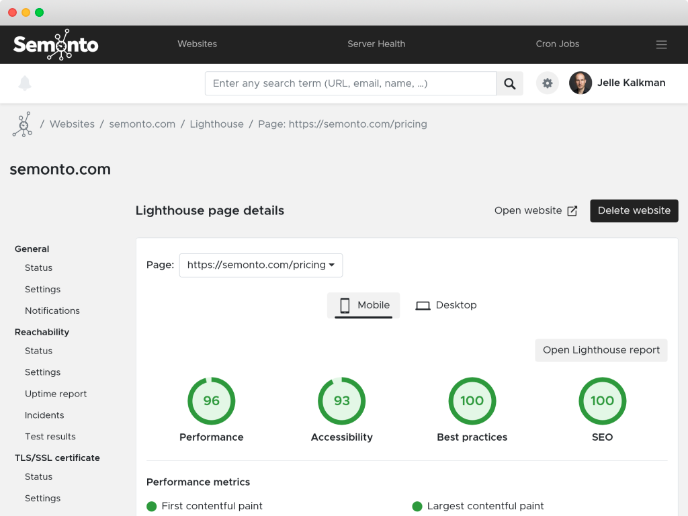Click Jelle Kalkman's profile avatar
Image resolution: width=688 pixels, height=516 pixels.
(580, 83)
